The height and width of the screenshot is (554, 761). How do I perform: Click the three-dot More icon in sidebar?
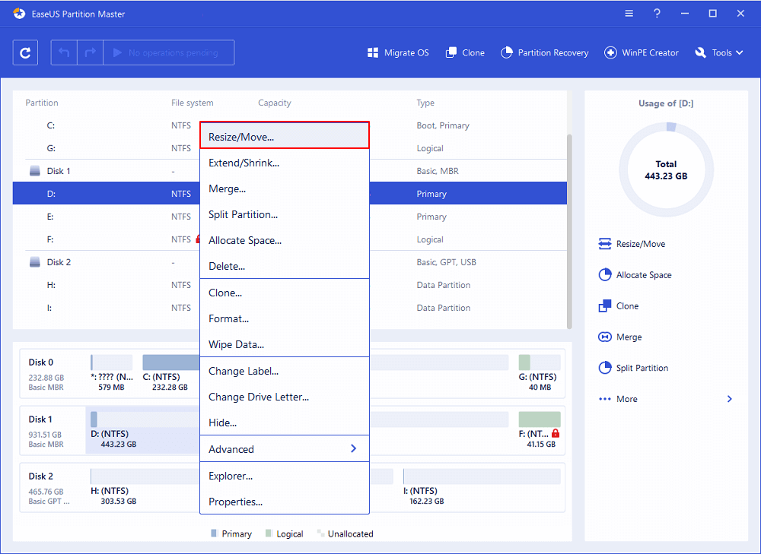pyautogui.click(x=605, y=399)
